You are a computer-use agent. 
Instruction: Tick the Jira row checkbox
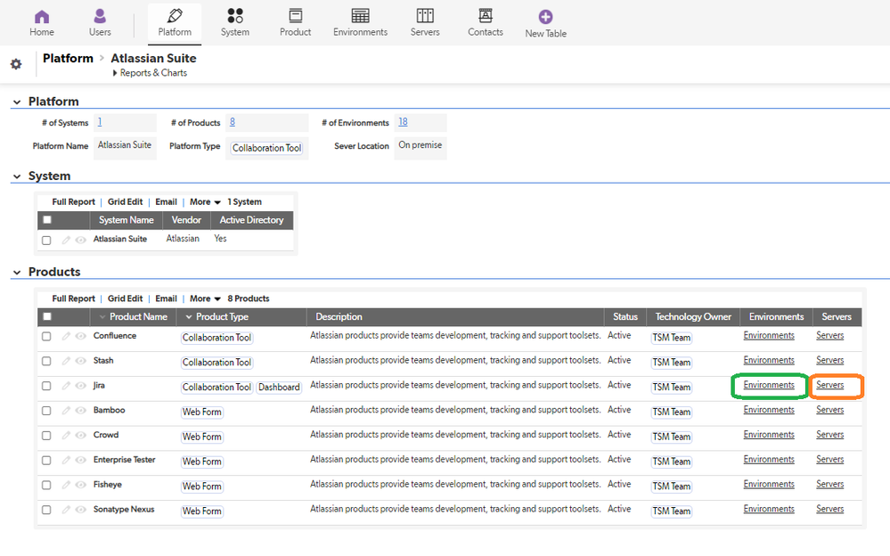(46, 386)
